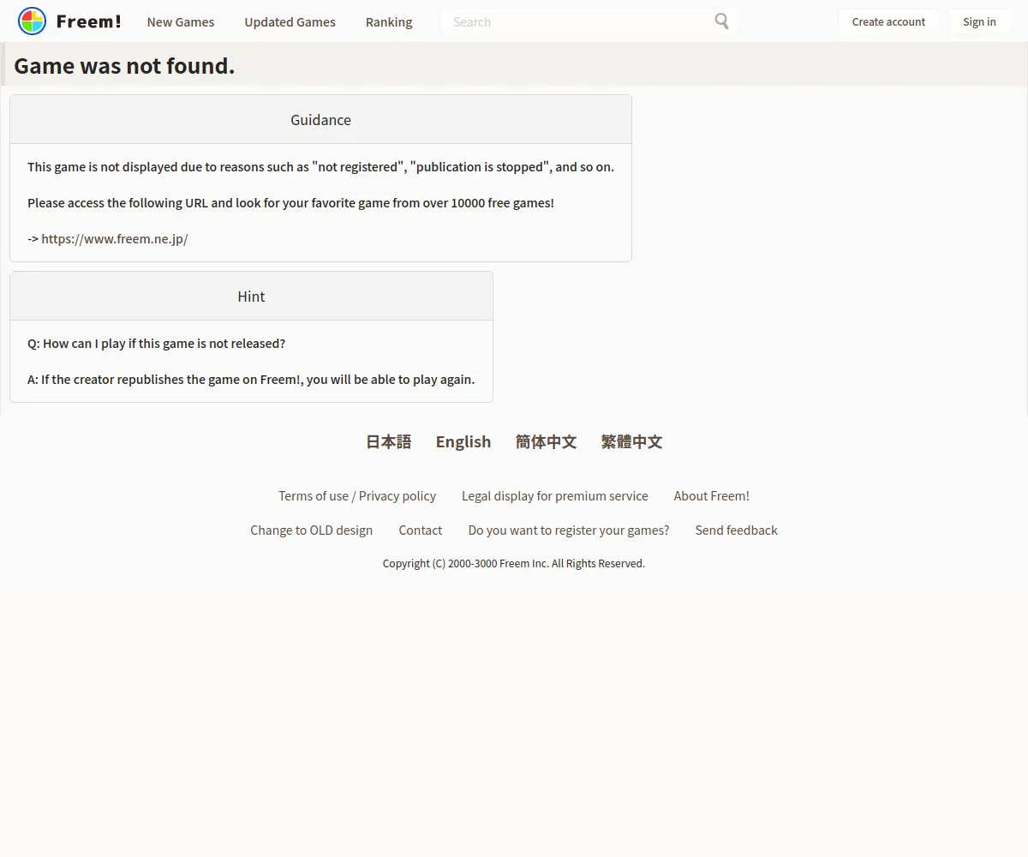Open the https://www.freem.ne.jp/ link
The width and height of the screenshot is (1028, 857).
[115, 239]
